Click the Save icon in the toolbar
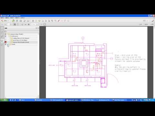This screenshot has width=155, height=116. click(x=17, y=21)
